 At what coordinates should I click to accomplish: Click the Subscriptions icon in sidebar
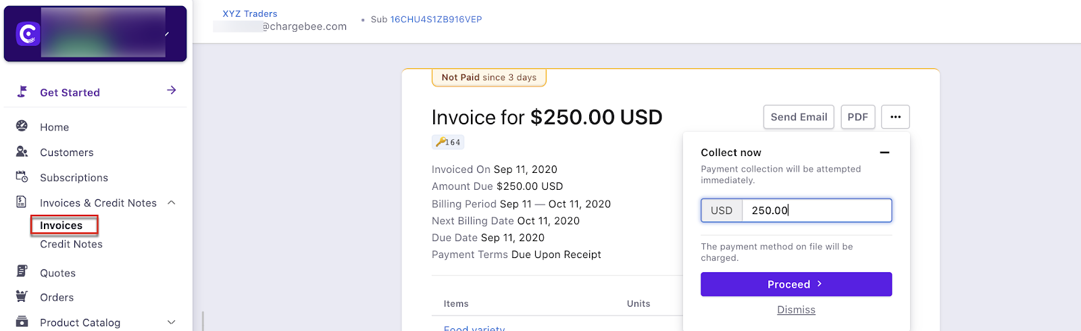(x=22, y=177)
